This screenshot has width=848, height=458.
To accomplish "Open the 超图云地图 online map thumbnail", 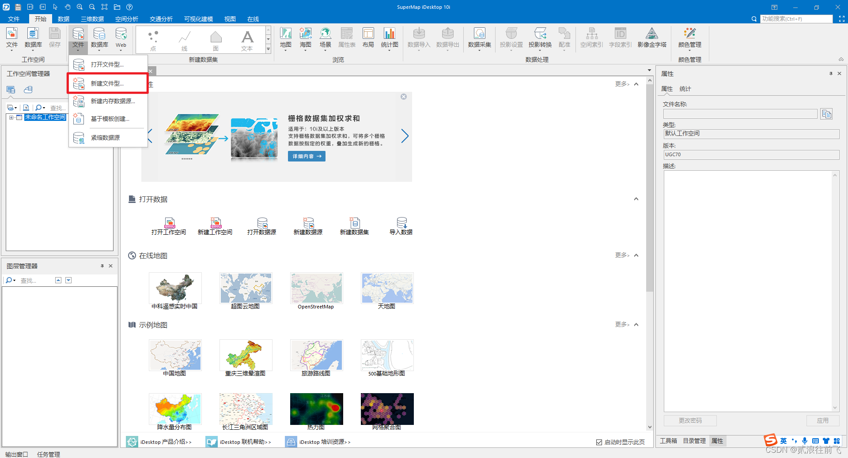I will pyautogui.click(x=246, y=288).
